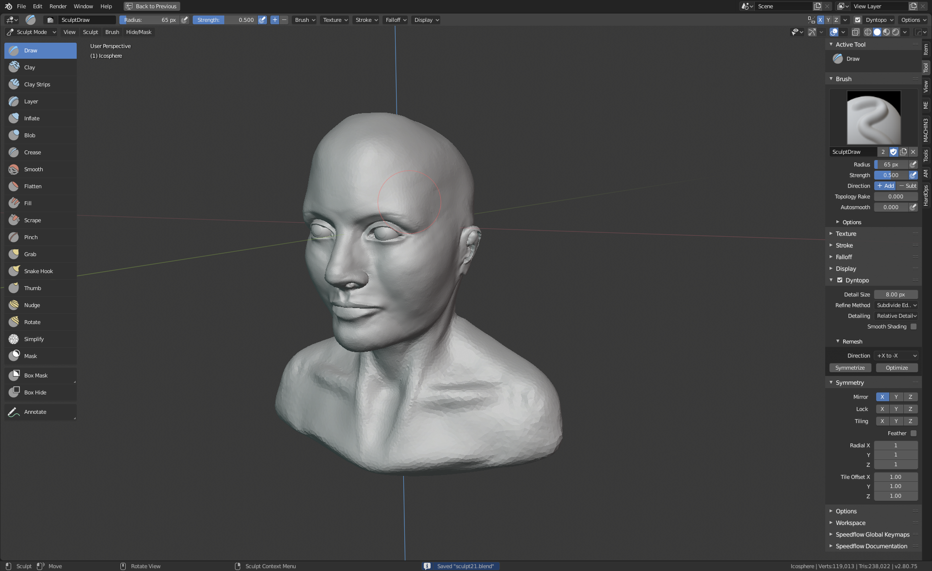Toggle Mirror X symmetry button
Viewport: 932px width, 571px height.
tap(882, 397)
